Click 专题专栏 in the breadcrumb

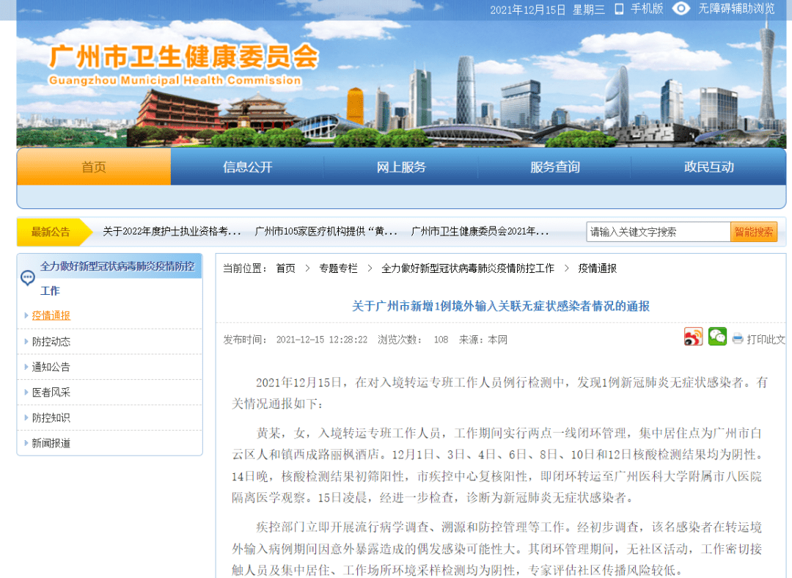[x=338, y=268]
